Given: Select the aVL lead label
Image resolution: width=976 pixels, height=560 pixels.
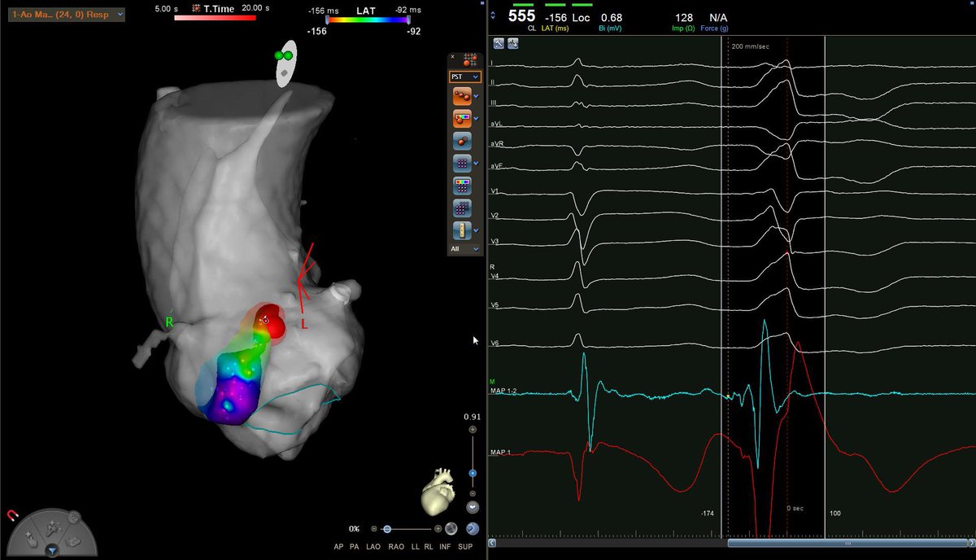Looking at the screenshot, I should click(495, 124).
